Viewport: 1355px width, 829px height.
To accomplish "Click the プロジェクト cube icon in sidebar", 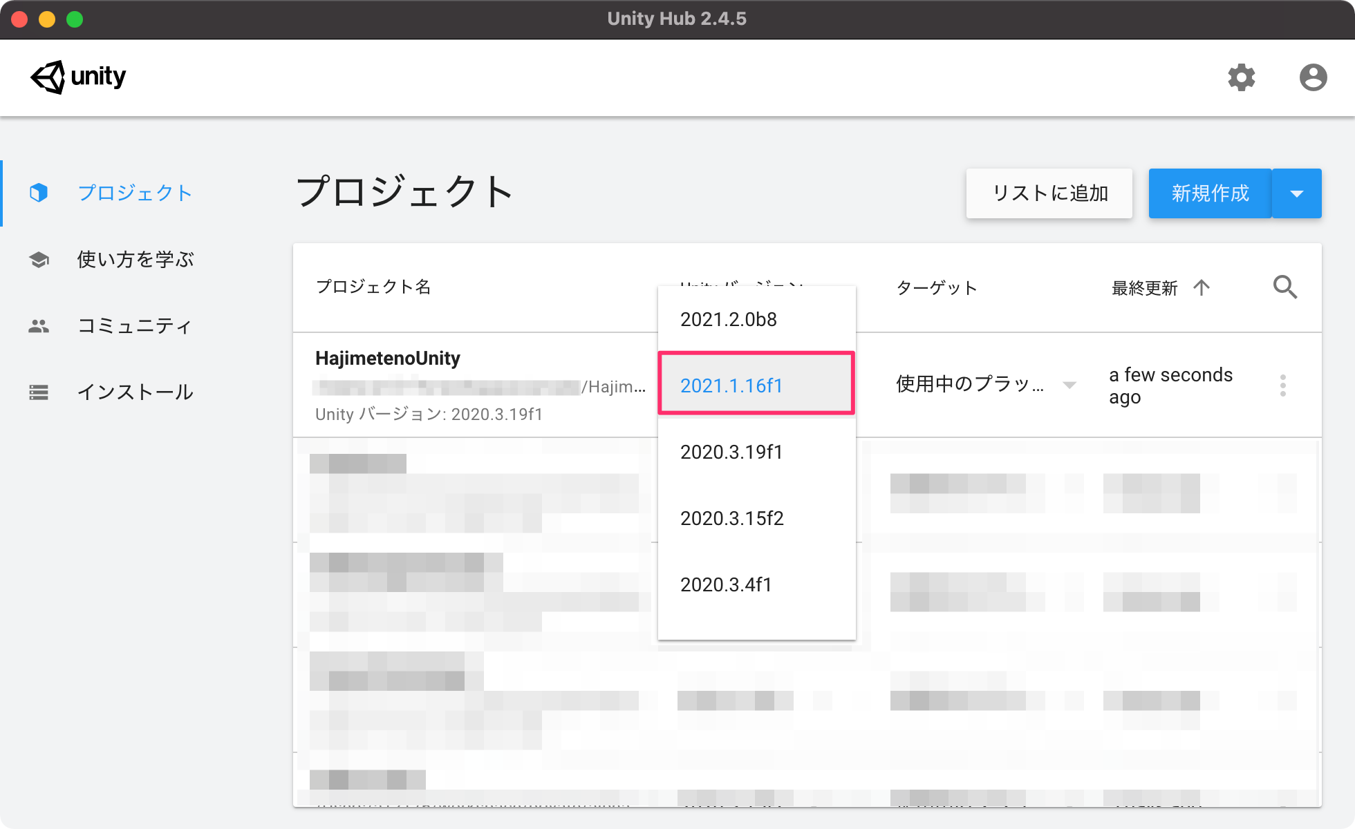I will click(39, 193).
